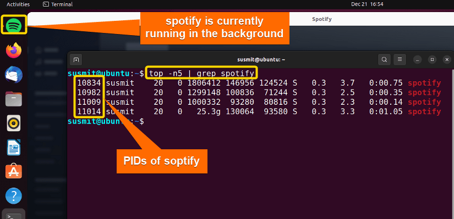This screenshot has height=219, width=454.
Task: Open the Help icon in the dock
Action: (14, 196)
